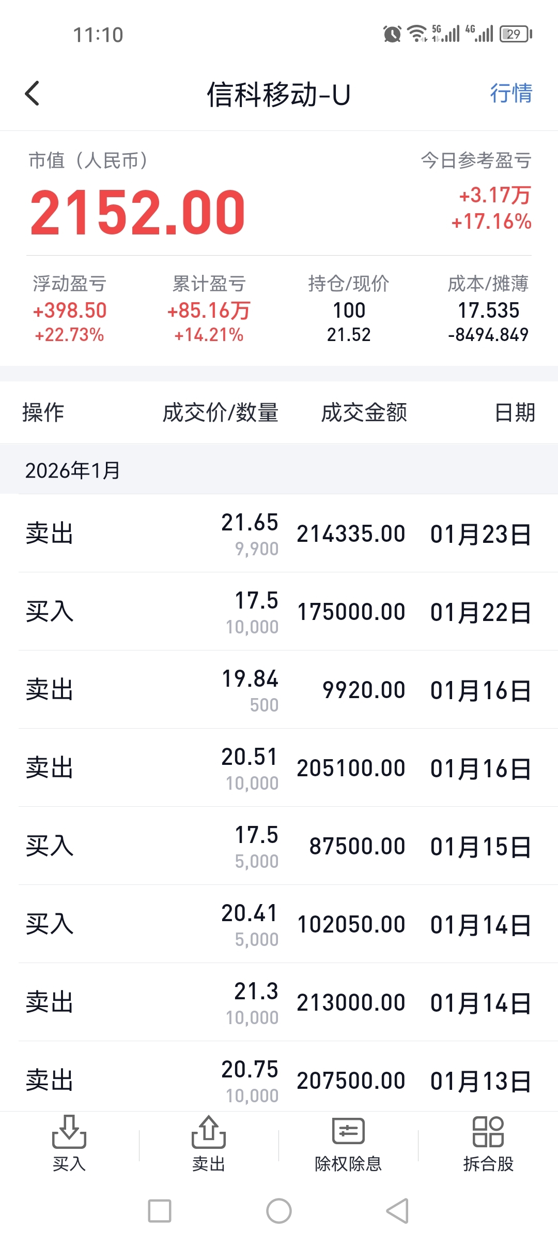Tap the 日期 date column header

pyautogui.click(x=515, y=413)
